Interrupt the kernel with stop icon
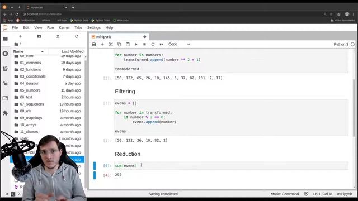Image resolution: width=358 pixels, height=201 pixels. (x=144, y=44)
